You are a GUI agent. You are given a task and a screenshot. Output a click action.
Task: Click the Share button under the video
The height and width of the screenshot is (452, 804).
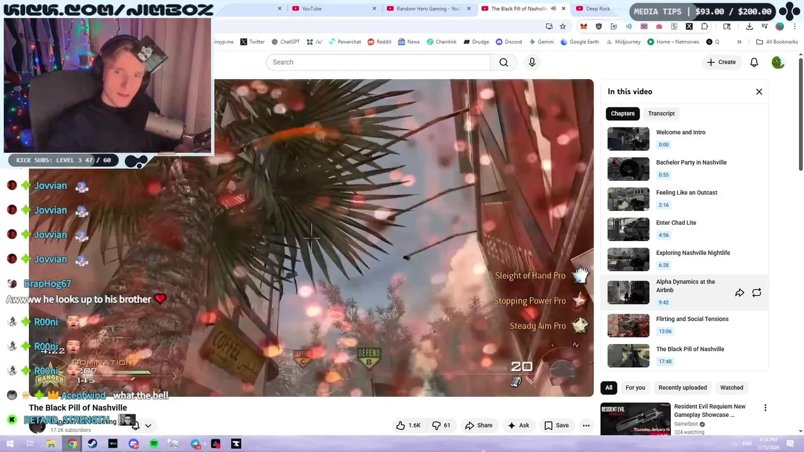click(479, 425)
